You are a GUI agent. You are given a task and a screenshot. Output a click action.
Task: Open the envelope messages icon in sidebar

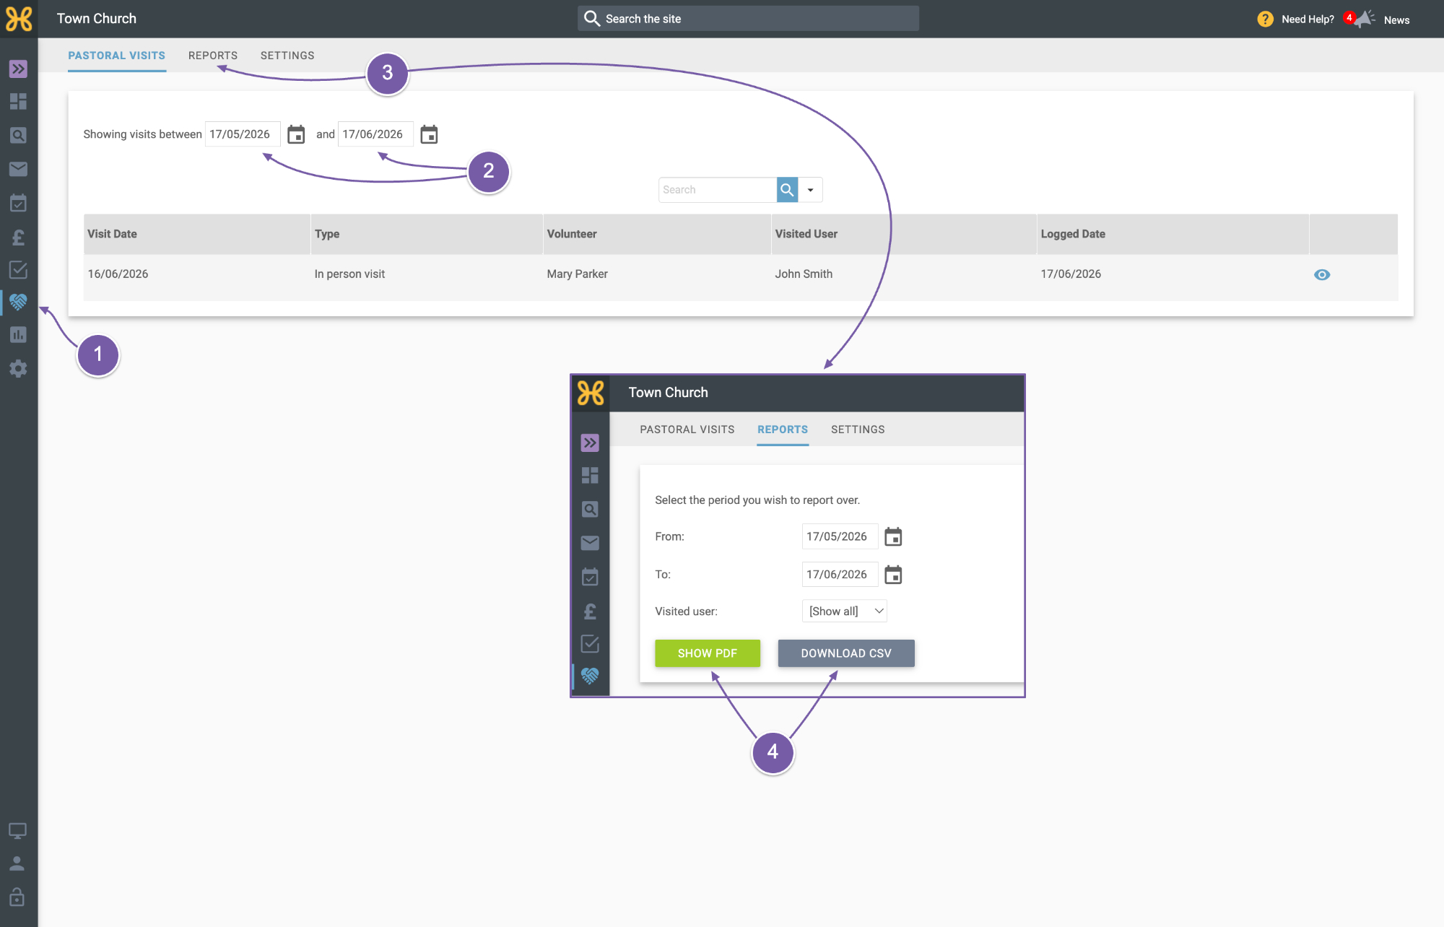click(18, 169)
